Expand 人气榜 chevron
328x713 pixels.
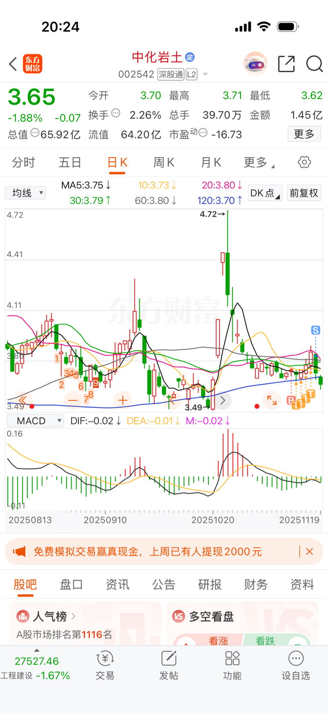(73, 616)
